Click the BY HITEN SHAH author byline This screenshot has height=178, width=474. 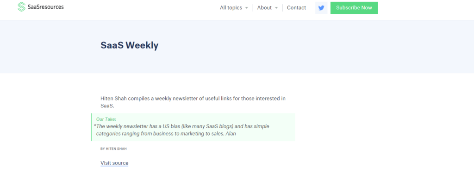(x=114, y=149)
